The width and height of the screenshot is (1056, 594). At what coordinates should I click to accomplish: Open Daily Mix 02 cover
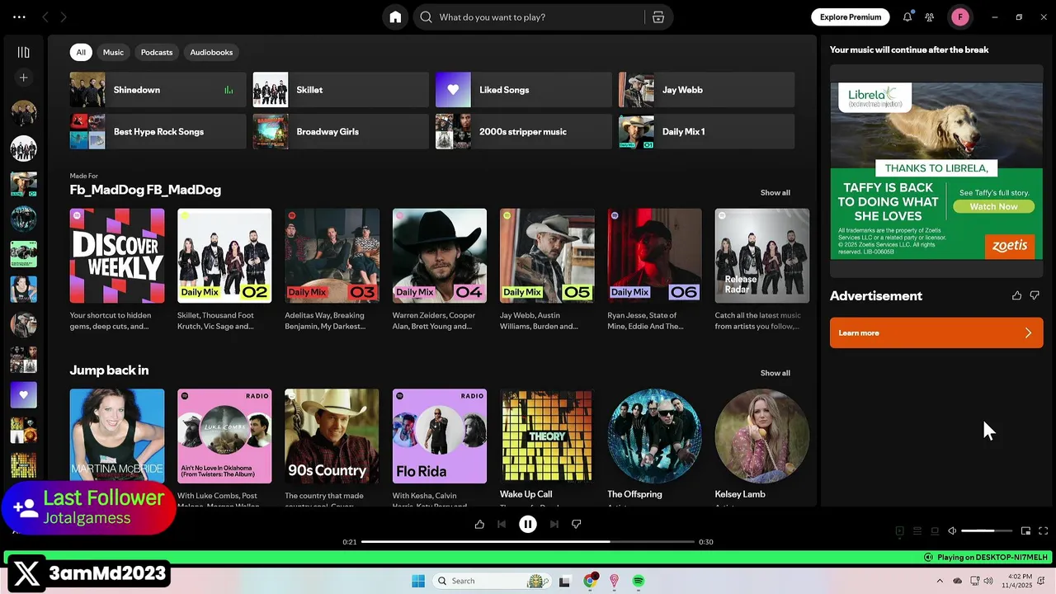tap(224, 256)
